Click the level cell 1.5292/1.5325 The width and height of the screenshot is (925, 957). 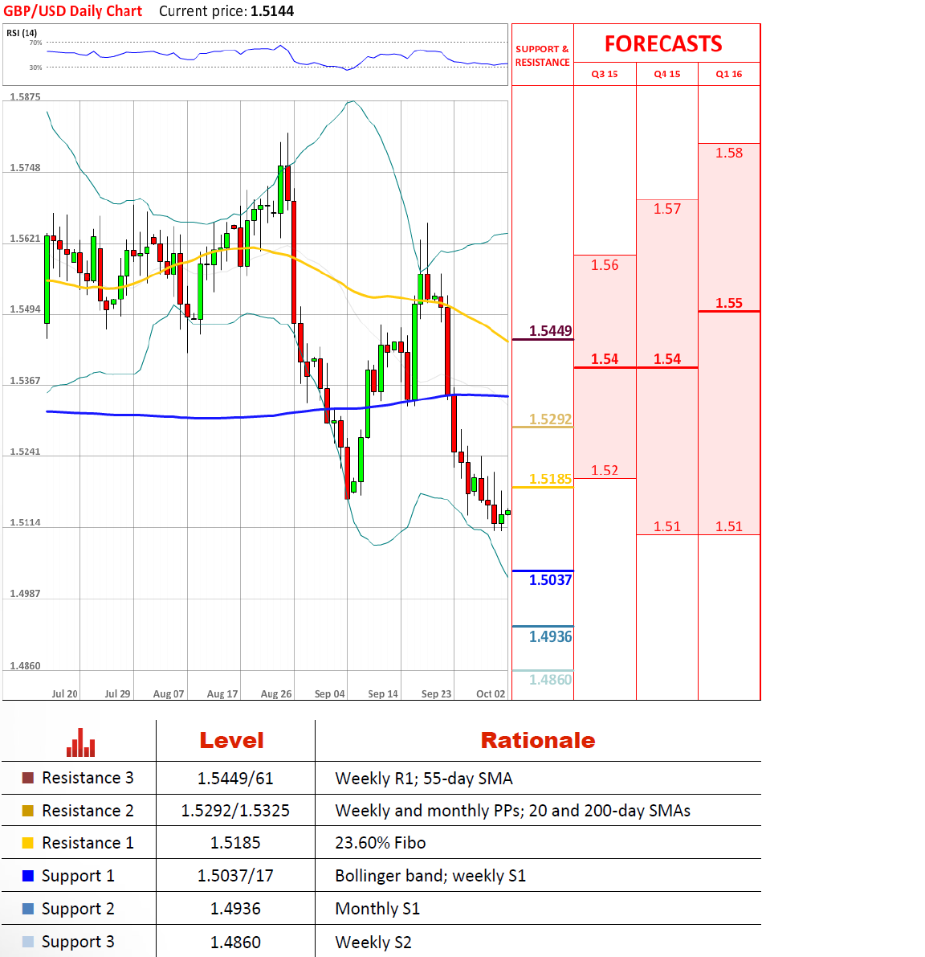pos(235,811)
